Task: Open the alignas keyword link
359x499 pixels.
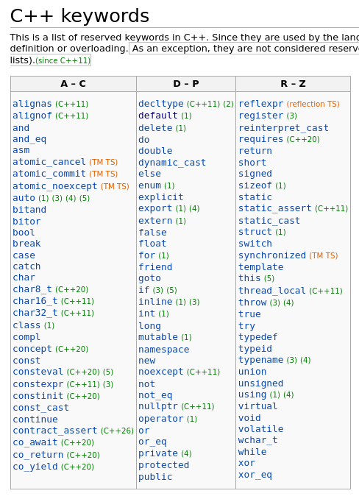Action: [x=32, y=104]
